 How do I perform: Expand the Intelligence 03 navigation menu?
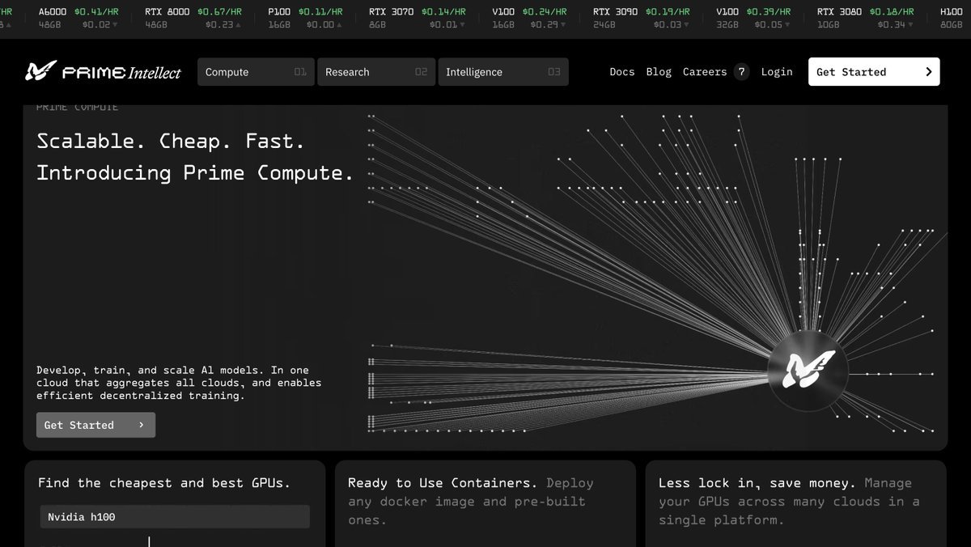pyautogui.click(x=502, y=72)
